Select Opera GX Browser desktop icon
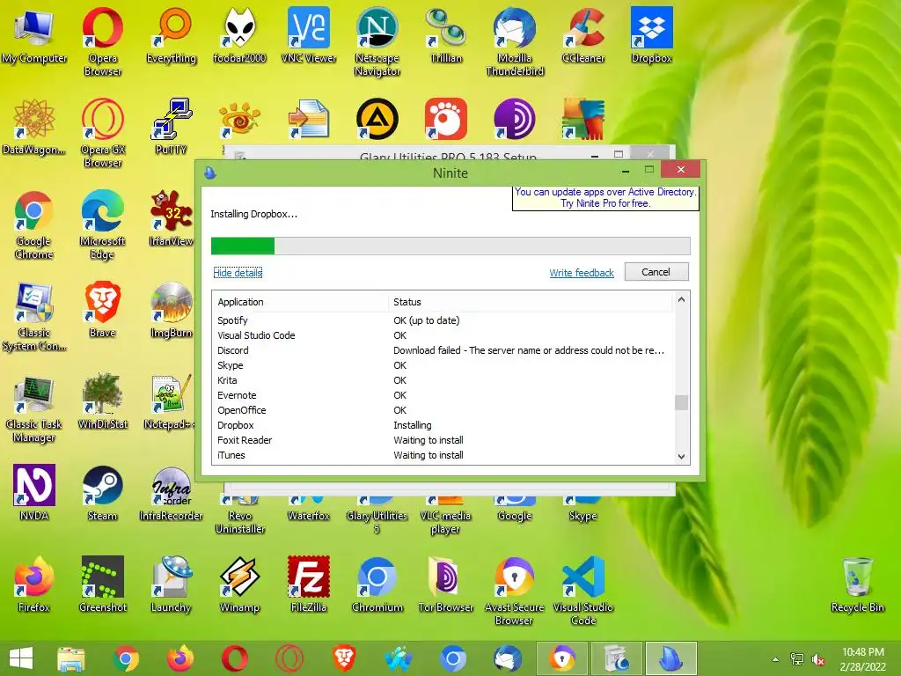The image size is (901, 676). pyautogui.click(x=103, y=133)
